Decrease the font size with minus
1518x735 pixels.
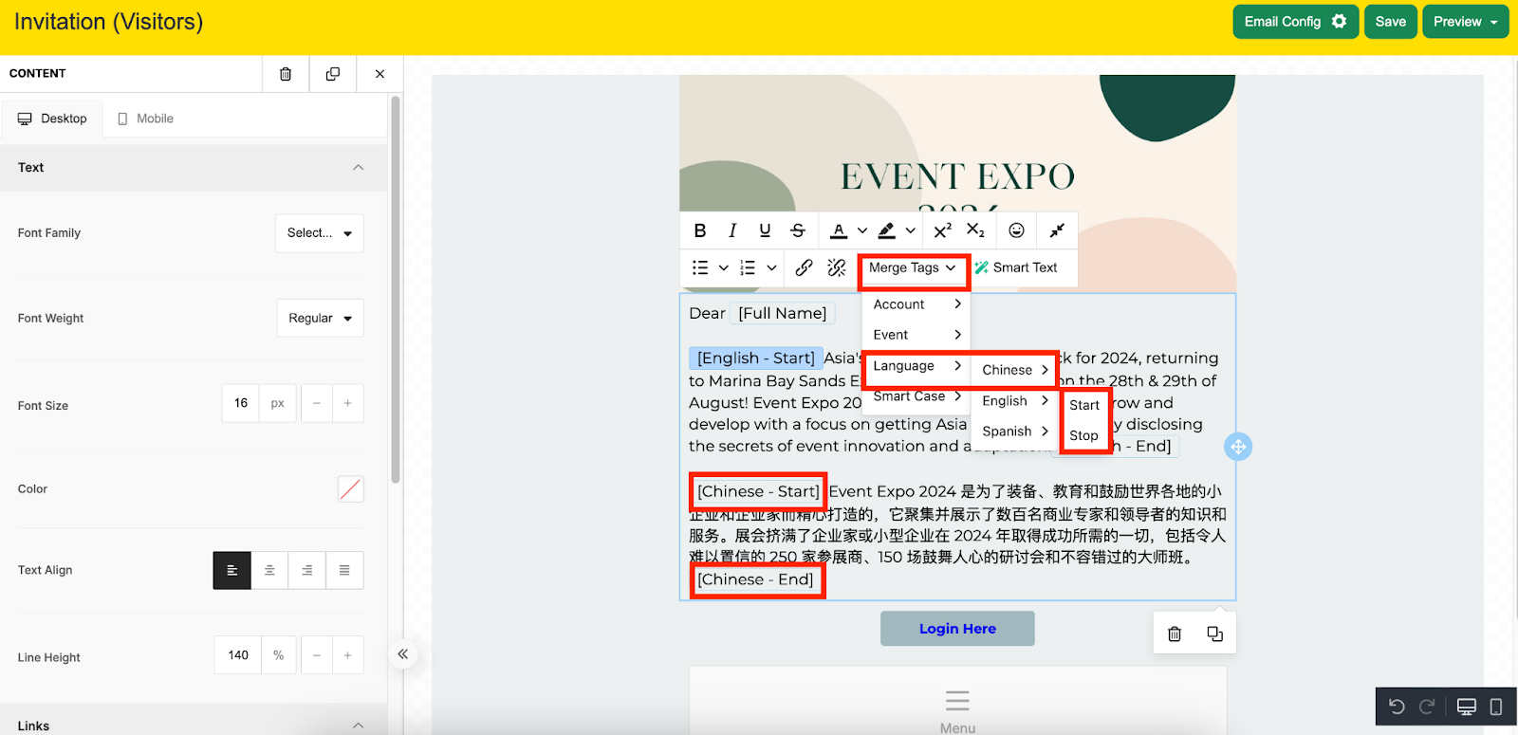pos(317,404)
